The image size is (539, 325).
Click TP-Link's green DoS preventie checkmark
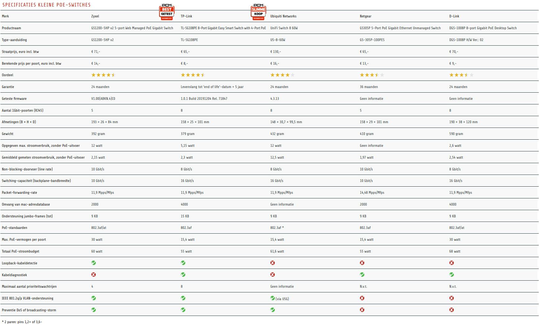[183, 310]
